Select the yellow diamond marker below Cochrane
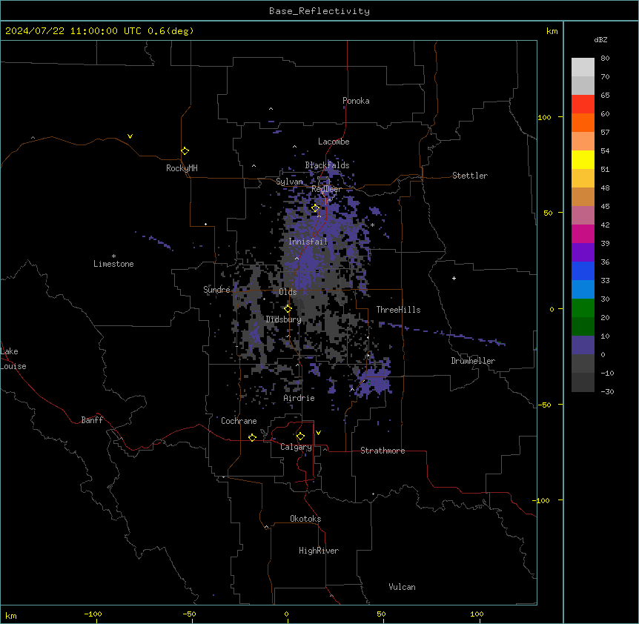The image size is (639, 624). click(x=252, y=437)
